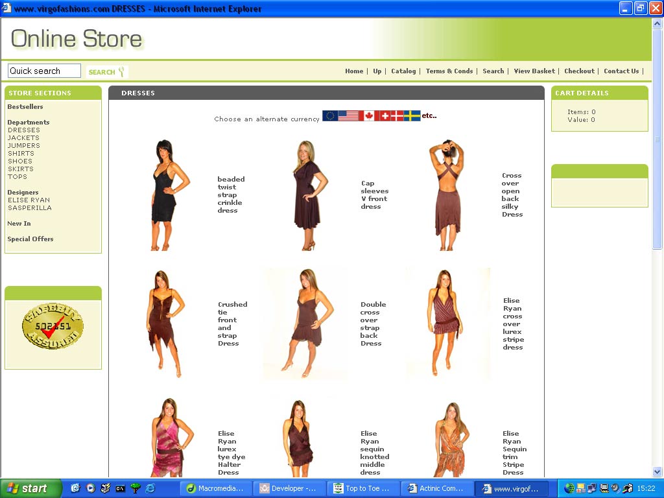Screen dimensions: 664x498
Task: Click the magnifier SEARCH button
Action: point(107,72)
